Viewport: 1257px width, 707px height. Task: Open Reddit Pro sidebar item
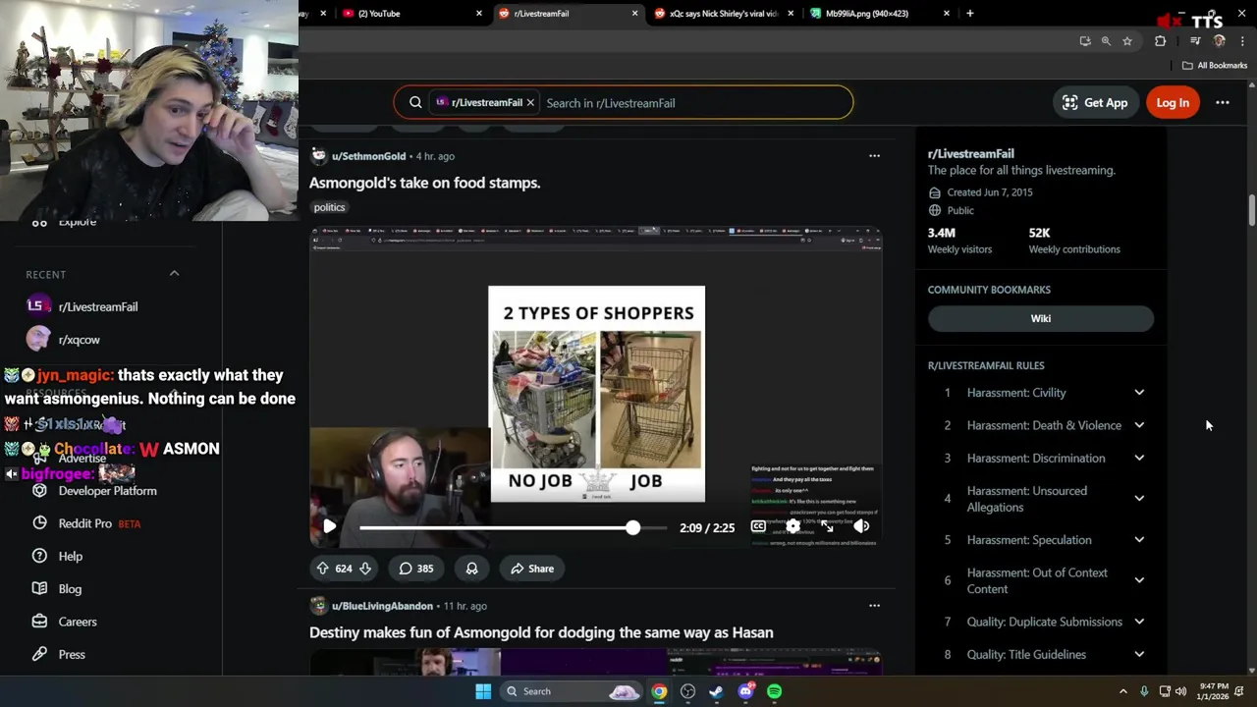[x=86, y=523]
